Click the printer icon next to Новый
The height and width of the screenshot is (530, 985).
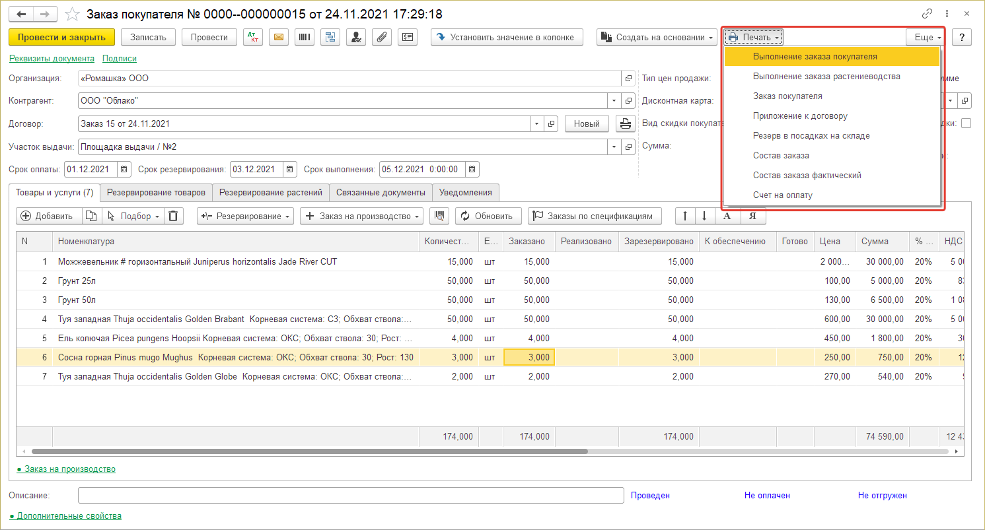(624, 123)
